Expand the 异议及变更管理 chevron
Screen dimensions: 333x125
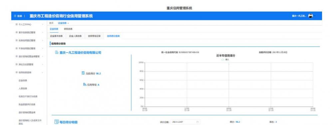[43, 64]
